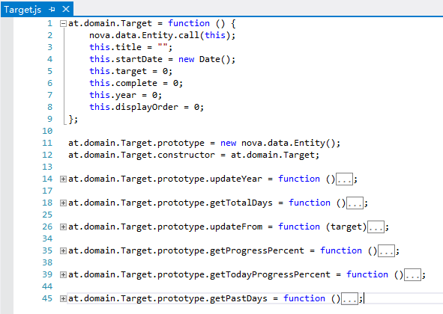Click 'new Date()' on line 4

205,60
